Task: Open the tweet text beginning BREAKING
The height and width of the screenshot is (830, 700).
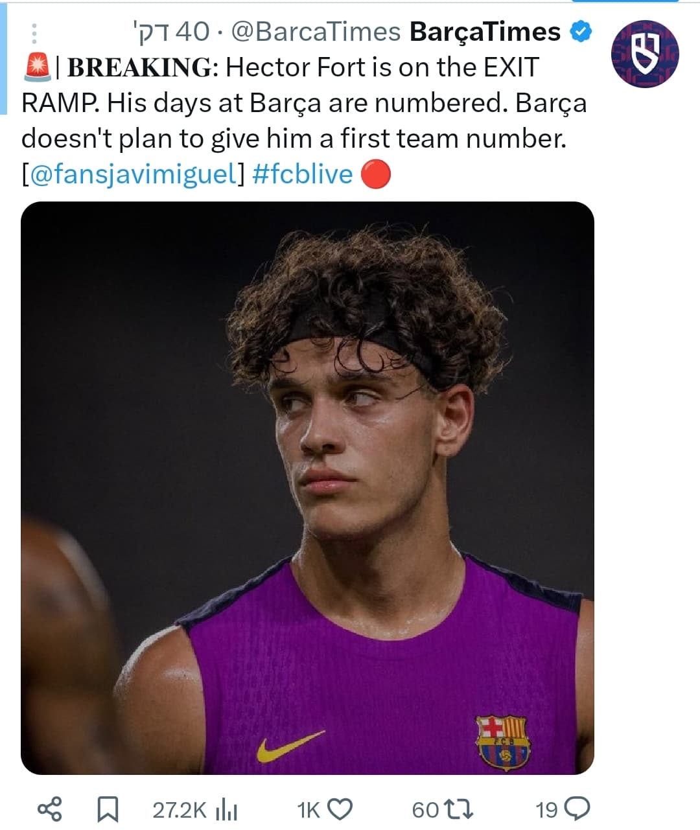Action: (x=305, y=121)
